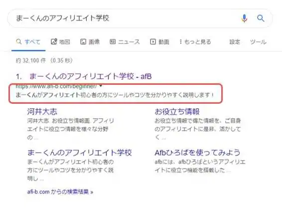
Task: Expand the dropdown arrow next to result URL
Action: tap(101, 86)
